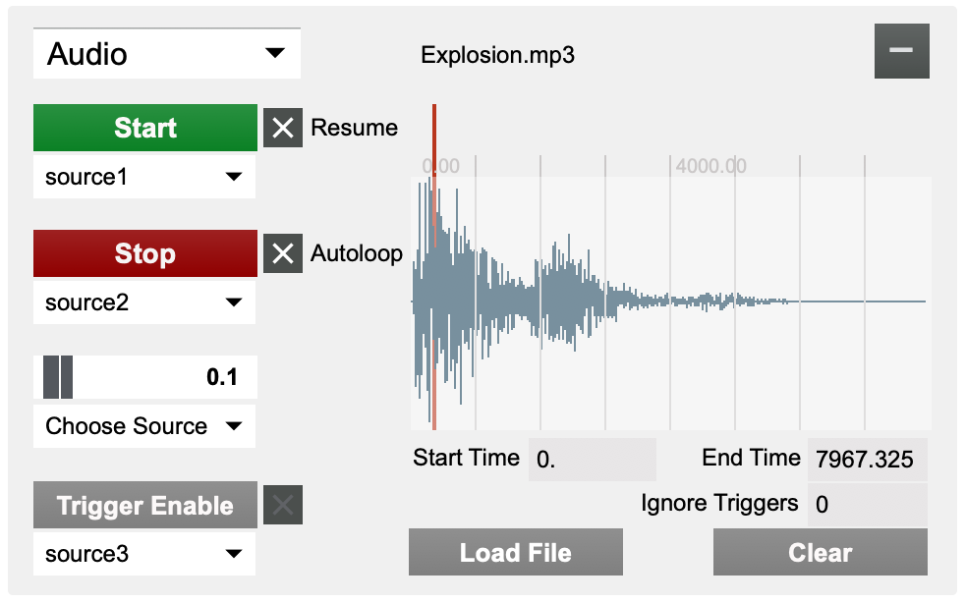The width and height of the screenshot is (965, 603).
Task: Open the source3 dropdown under Trigger Enable
Action: pyautogui.click(x=144, y=554)
